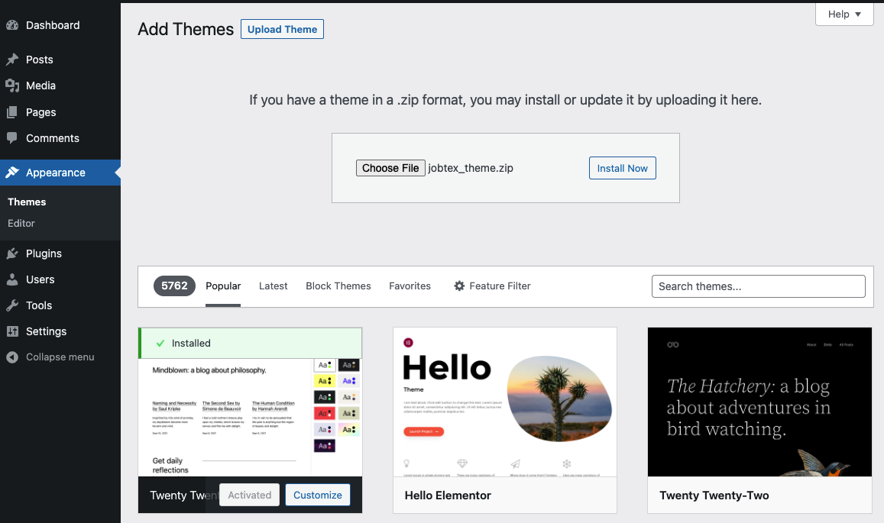Screen dimensions: 884x523
Task: Collapse the admin sidebar menu
Action: point(60,357)
